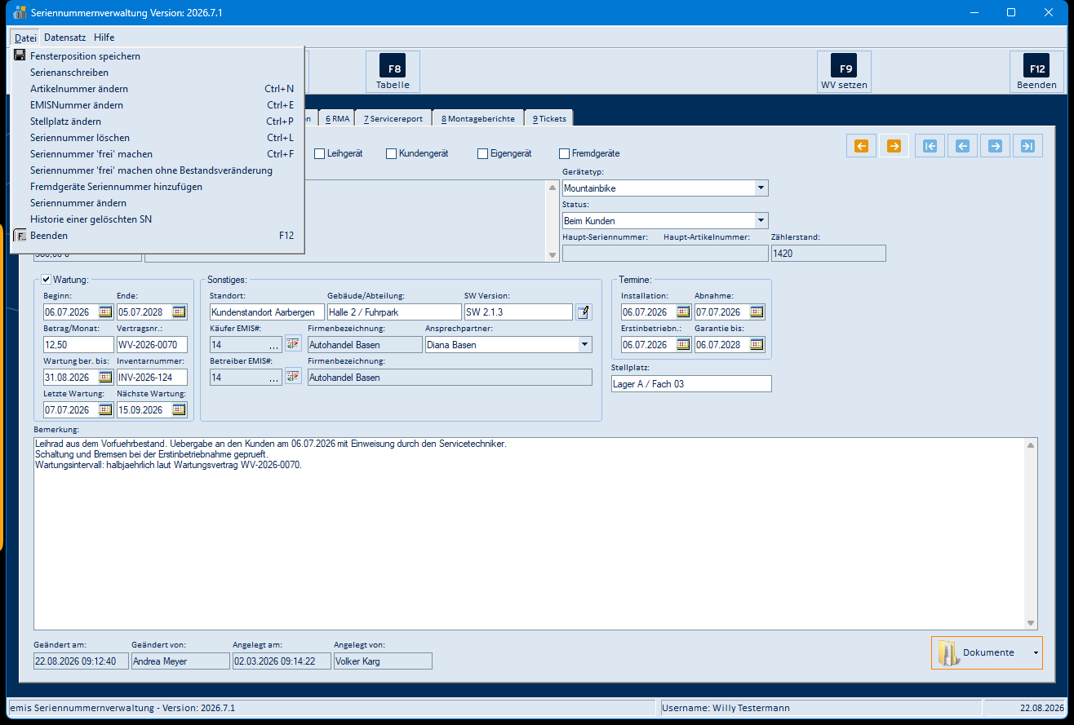Viewport: 1074px width, 725px height.
Task: Click the F9 WV setzen toolbar button
Action: point(845,72)
